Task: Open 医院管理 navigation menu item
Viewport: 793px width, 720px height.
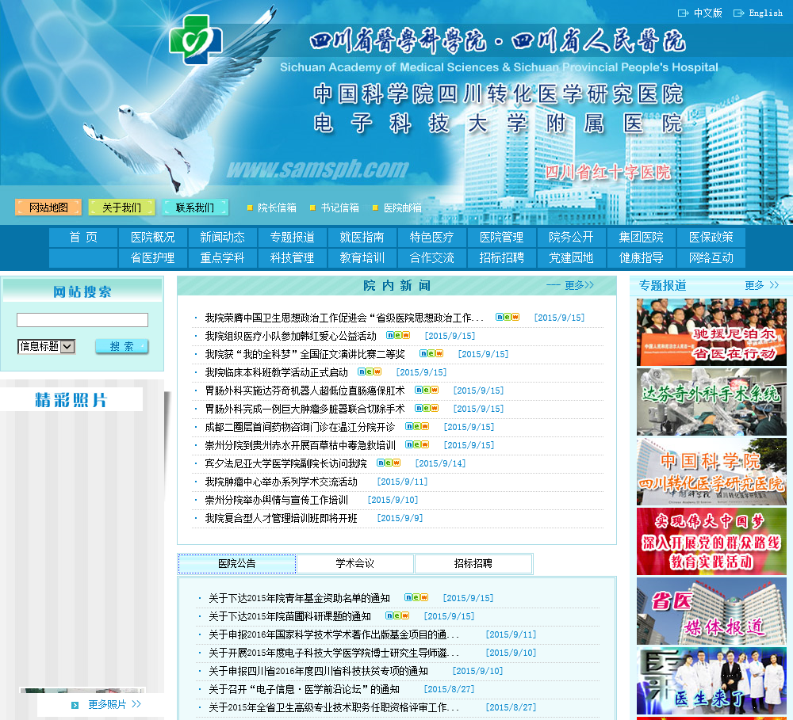Action: coord(501,238)
